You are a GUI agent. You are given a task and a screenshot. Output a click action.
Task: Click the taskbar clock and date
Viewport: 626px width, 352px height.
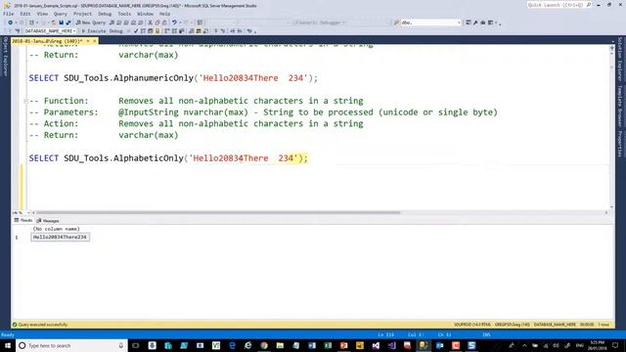coord(598,345)
